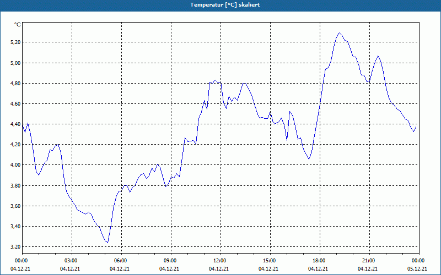Click the curve's highest peak above 5,20

(x=339, y=33)
